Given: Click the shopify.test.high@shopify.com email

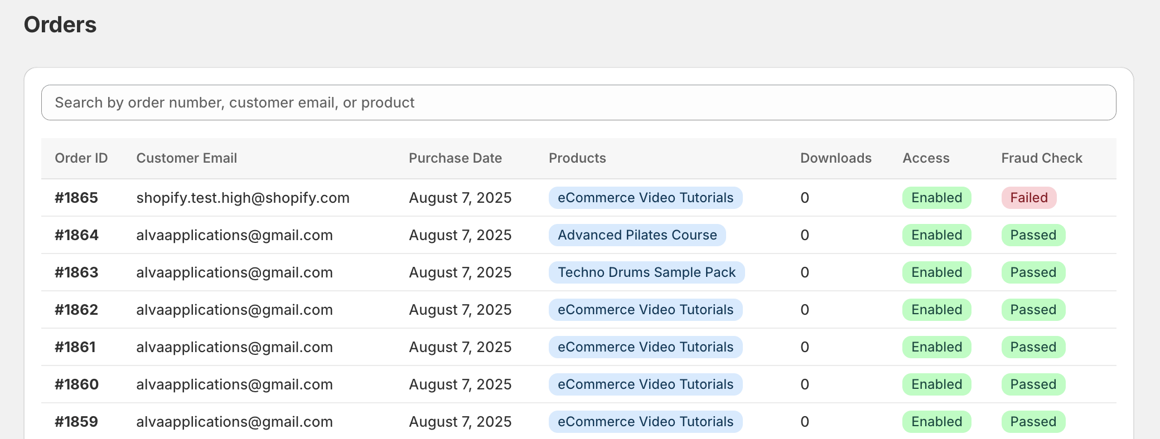Looking at the screenshot, I should pos(243,198).
